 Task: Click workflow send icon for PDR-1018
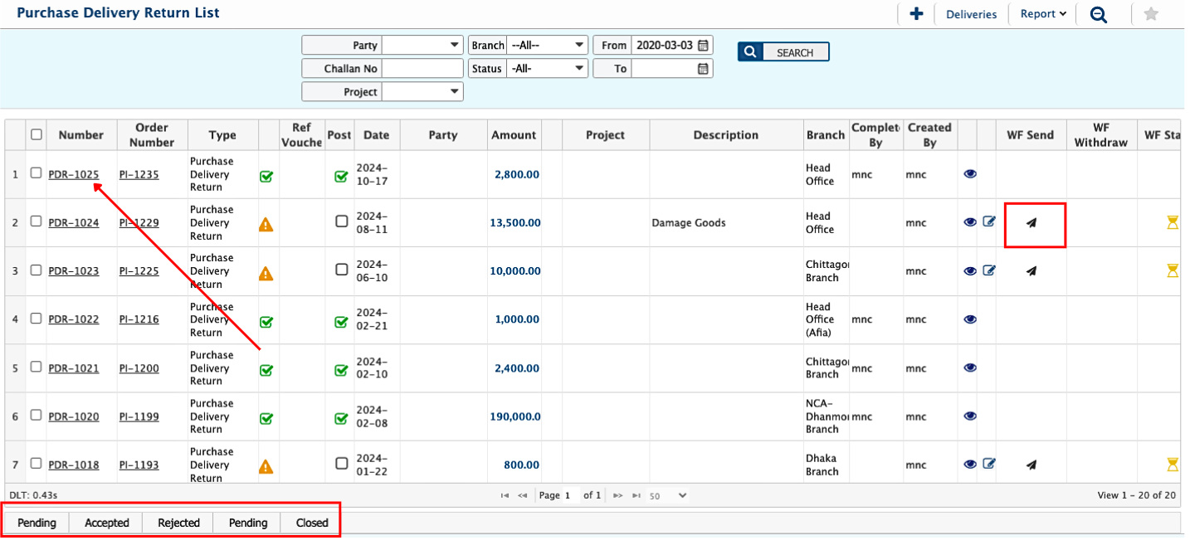tap(1031, 465)
